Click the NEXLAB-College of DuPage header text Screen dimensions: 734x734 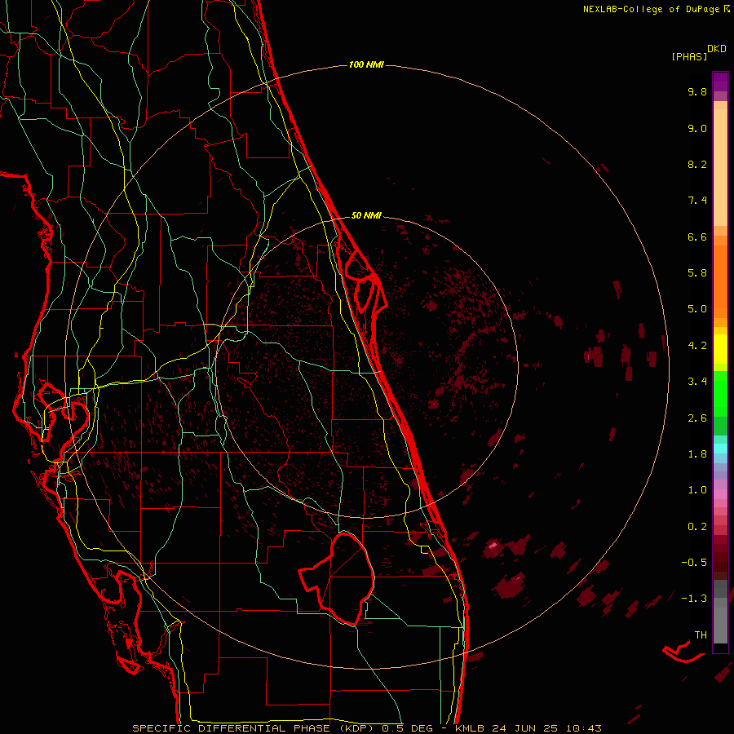652,9
